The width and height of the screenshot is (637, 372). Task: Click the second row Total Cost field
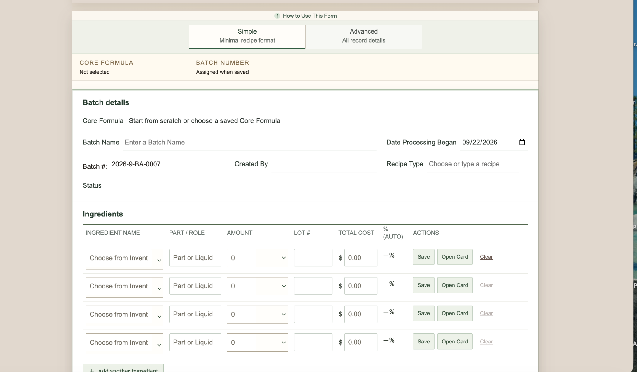click(360, 286)
